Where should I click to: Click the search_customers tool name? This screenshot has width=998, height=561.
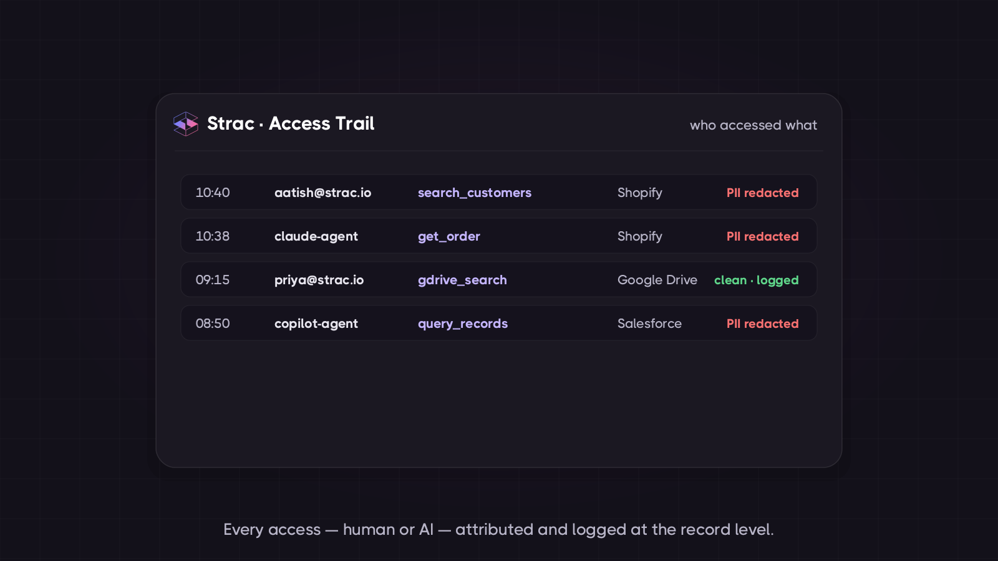coord(475,193)
